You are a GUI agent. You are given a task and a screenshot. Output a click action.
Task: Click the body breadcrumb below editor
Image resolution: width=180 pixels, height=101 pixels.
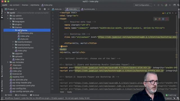click(69, 92)
